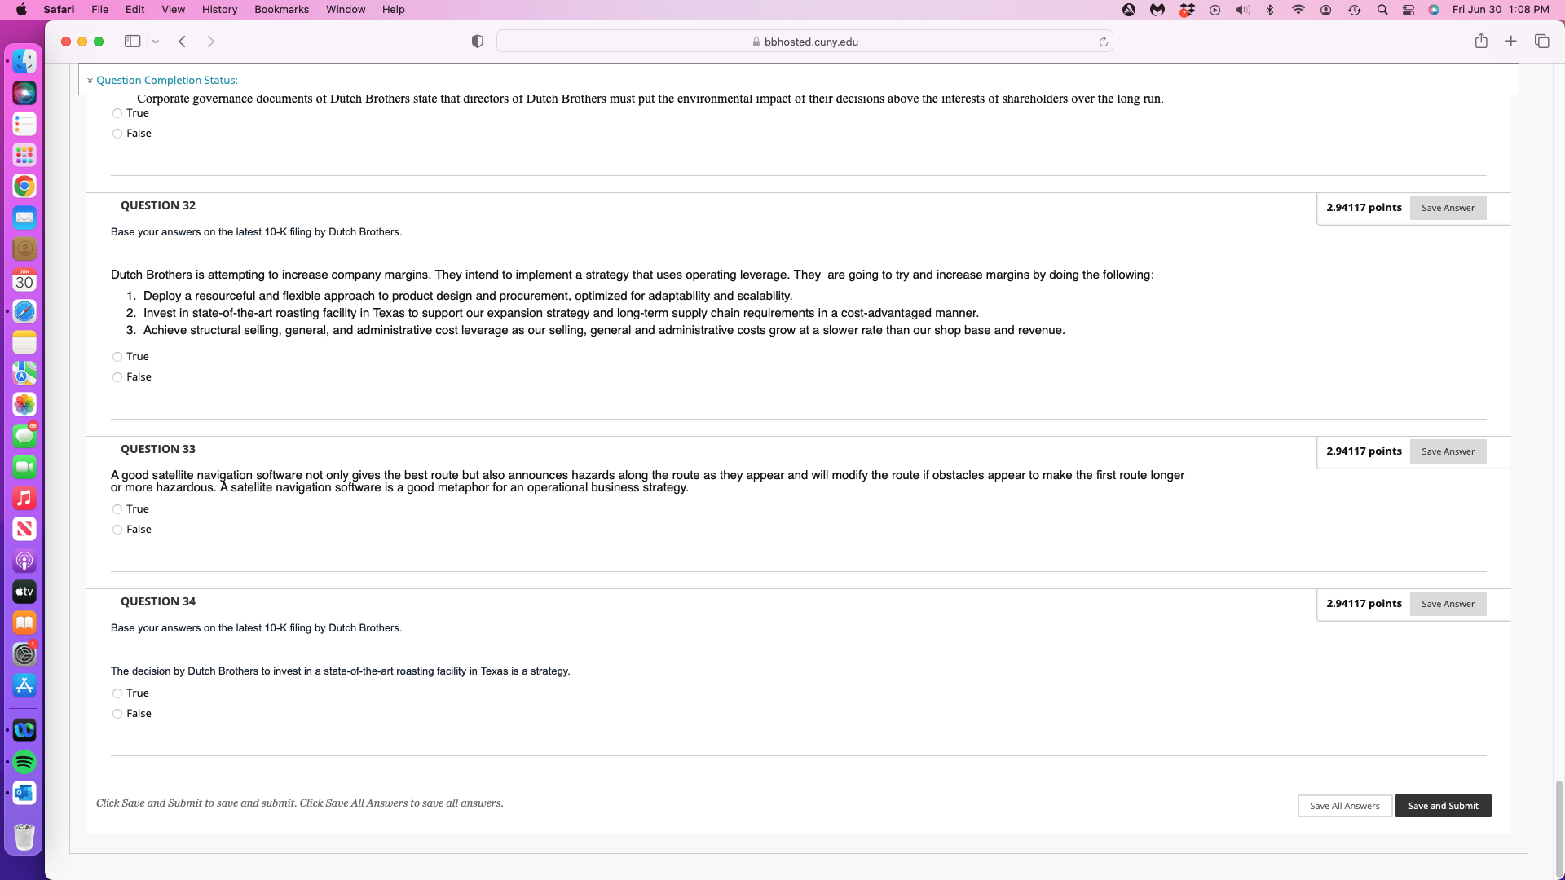1565x880 pixels.
Task: Open the Bookmarks menu
Action: 281,10
